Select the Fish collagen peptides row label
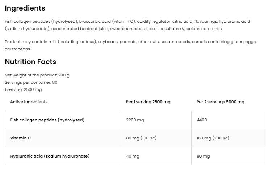This screenshot has width=273, height=171. click(47, 120)
